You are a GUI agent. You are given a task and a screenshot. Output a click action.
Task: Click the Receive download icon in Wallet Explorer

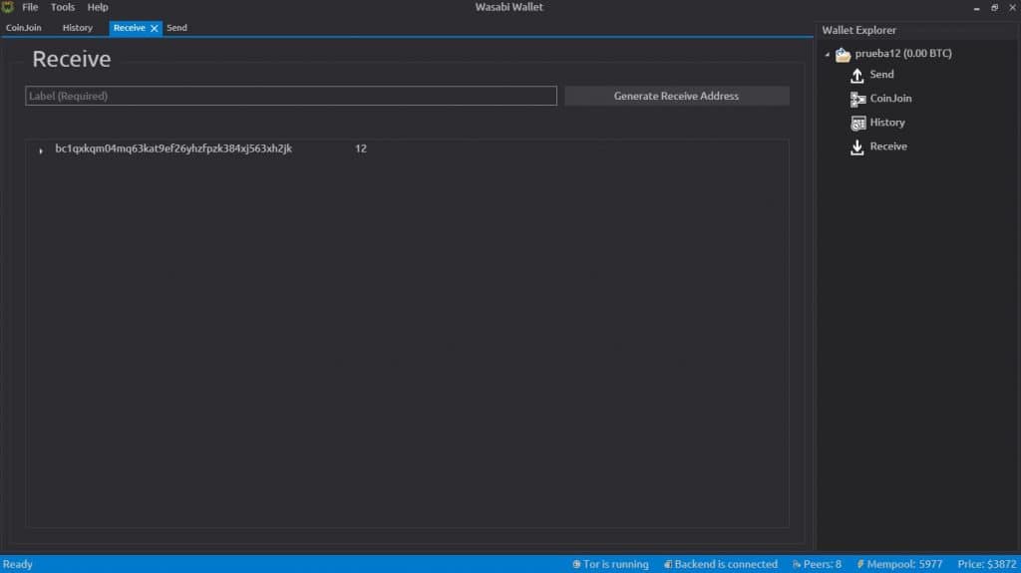coord(856,147)
